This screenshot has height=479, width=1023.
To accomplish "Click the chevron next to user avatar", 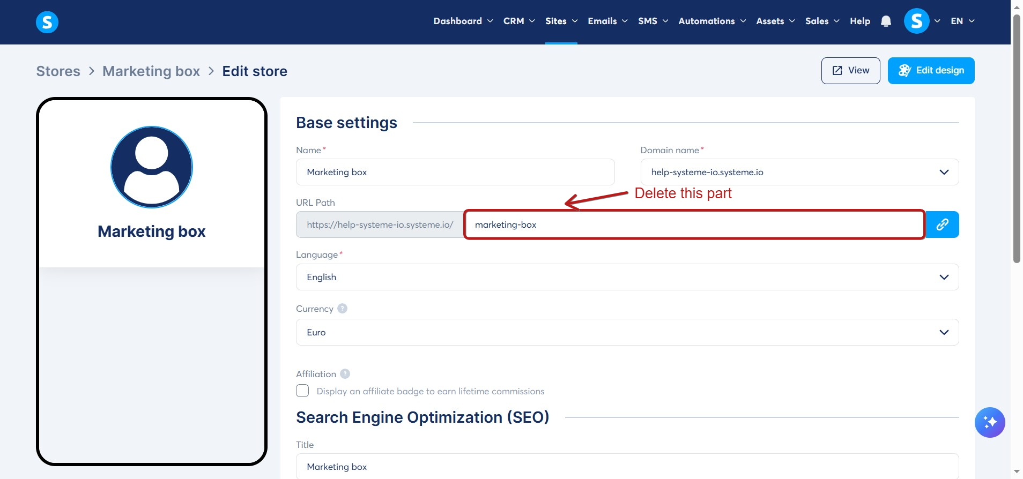I will click(x=937, y=21).
